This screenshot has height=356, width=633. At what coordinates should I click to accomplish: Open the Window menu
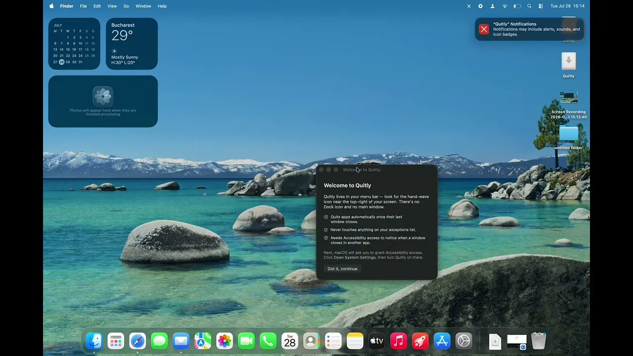(143, 6)
